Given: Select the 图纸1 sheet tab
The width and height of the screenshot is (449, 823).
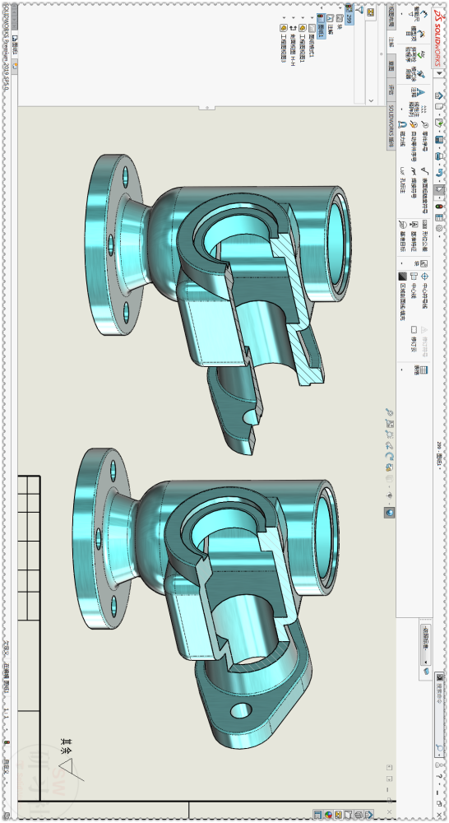Looking at the screenshot, I should coord(15,44).
